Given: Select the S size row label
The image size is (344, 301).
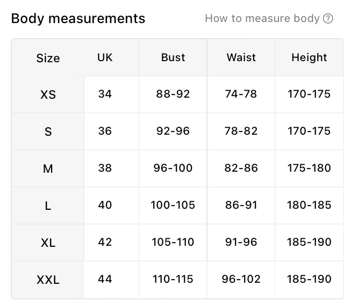Looking at the screenshot, I should [x=48, y=131].
